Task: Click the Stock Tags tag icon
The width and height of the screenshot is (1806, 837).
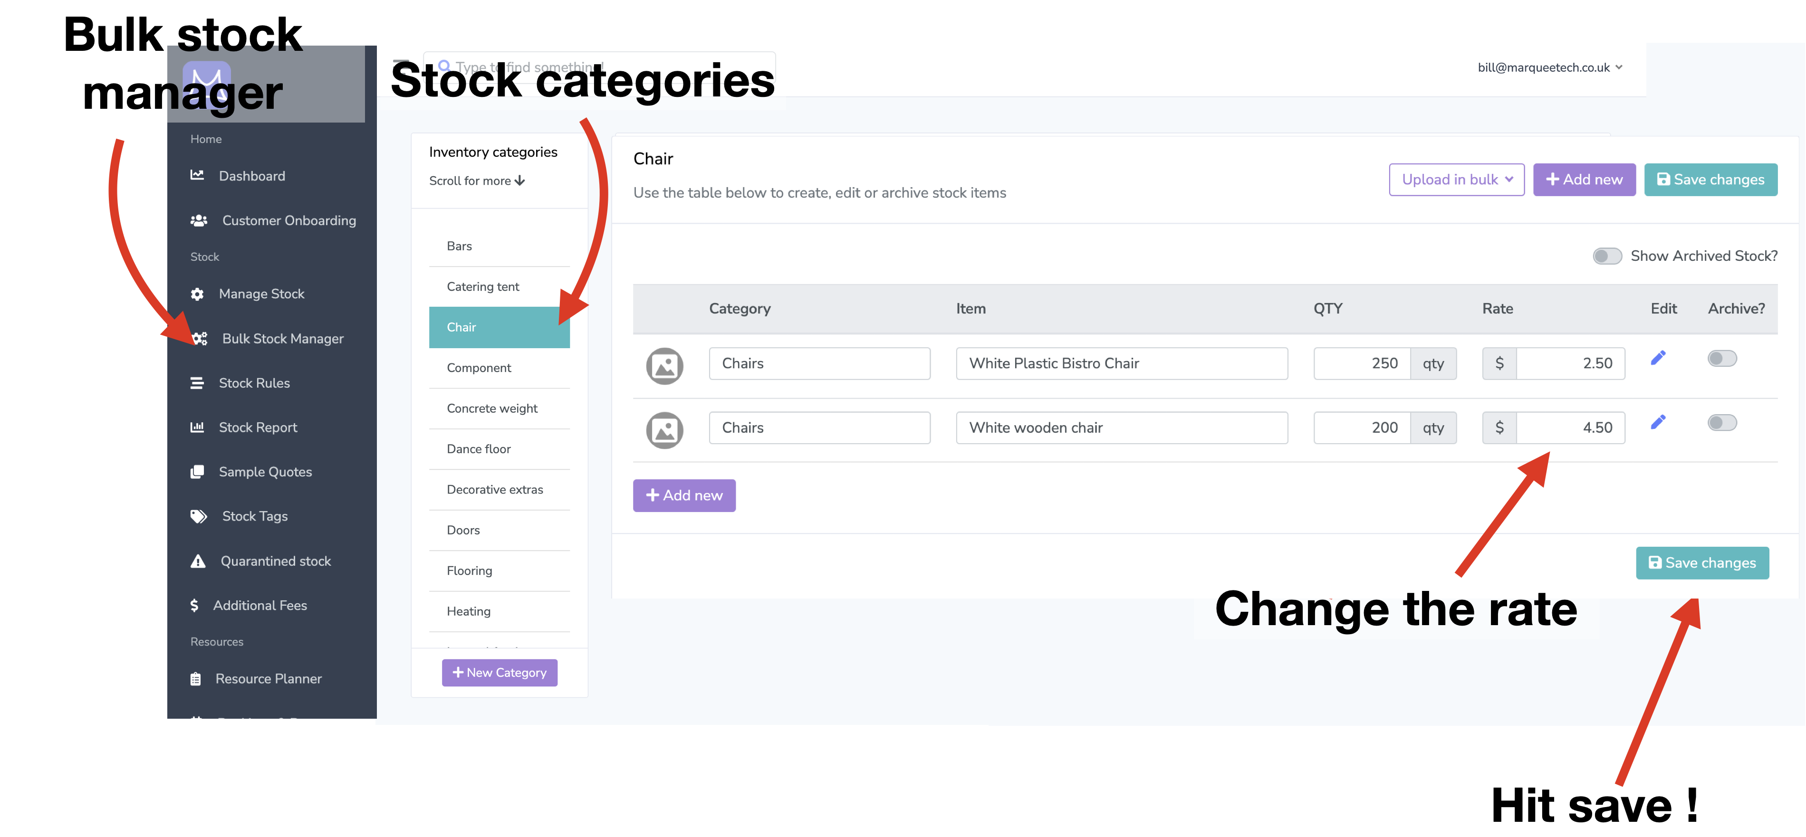Action: (198, 517)
